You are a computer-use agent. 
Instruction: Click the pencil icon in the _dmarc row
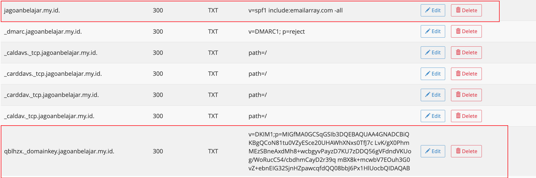click(428, 31)
